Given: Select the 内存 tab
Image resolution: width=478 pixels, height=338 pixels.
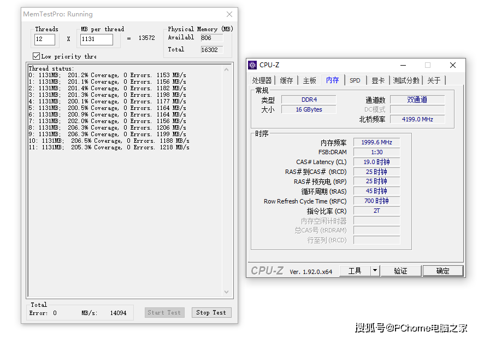Looking at the screenshot, I should coord(332,80).
